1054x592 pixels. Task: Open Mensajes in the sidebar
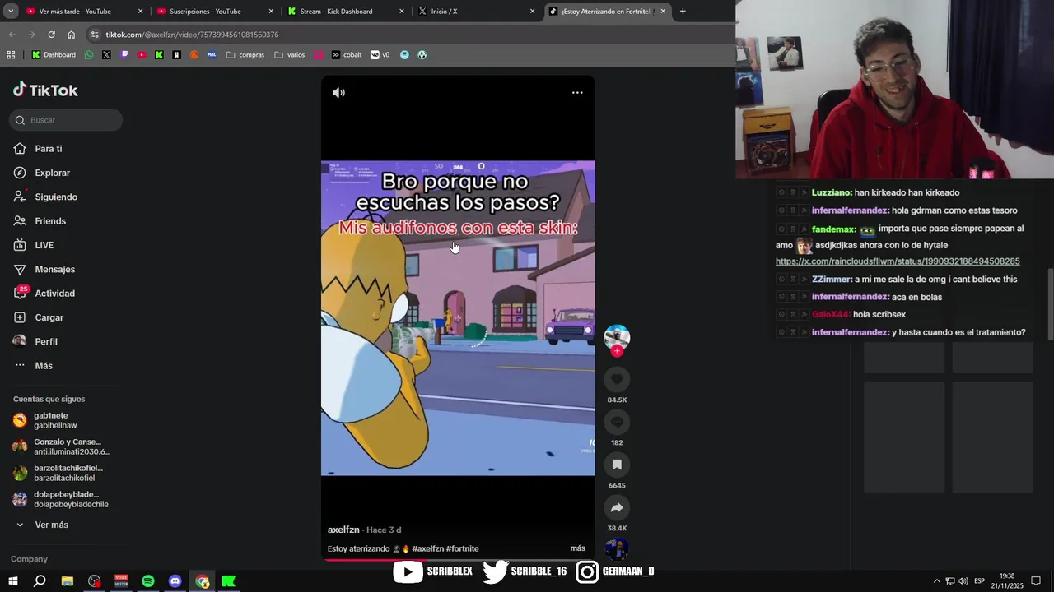[54, 270]
